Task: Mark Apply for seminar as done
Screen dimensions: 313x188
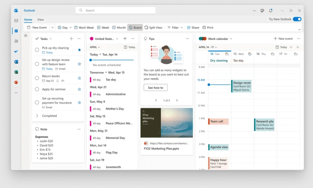Action: tap(37, 89)
